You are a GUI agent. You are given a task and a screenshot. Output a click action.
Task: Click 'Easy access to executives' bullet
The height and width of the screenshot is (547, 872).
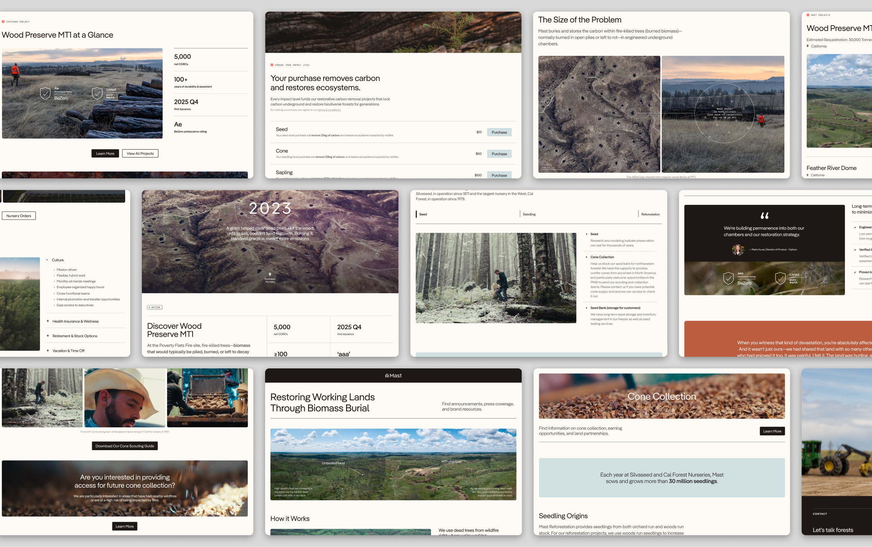coord(75,305)
